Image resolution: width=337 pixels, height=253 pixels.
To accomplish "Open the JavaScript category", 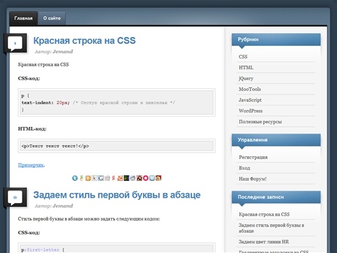I will (250, 100).
